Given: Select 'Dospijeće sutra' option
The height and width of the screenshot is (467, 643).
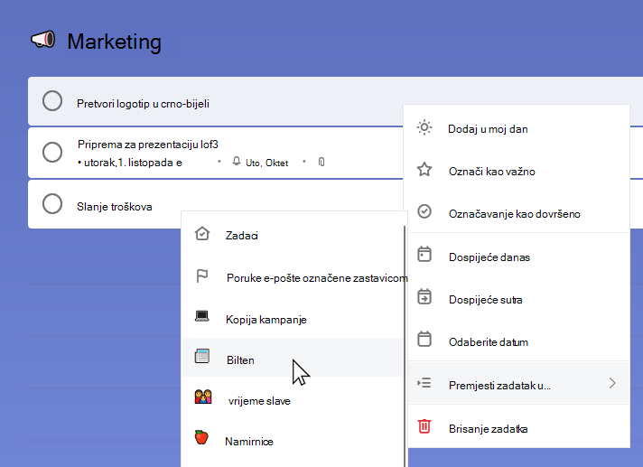Looking at the screenshot, I should click(x=517, y=299).
